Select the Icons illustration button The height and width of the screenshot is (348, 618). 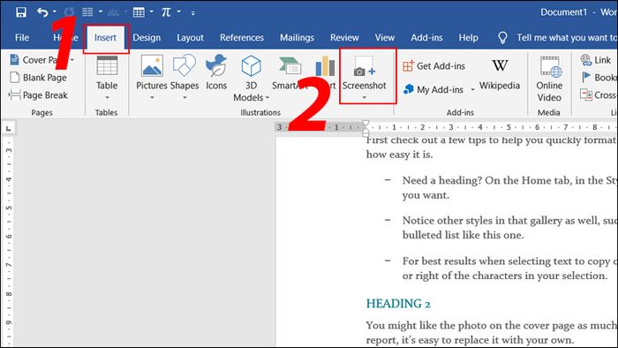pyautogui.click(x=216, y=66)
